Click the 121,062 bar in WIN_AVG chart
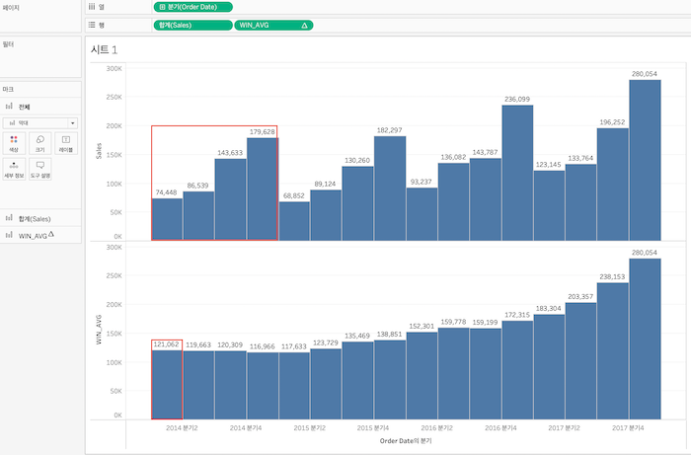 (167, 385)
